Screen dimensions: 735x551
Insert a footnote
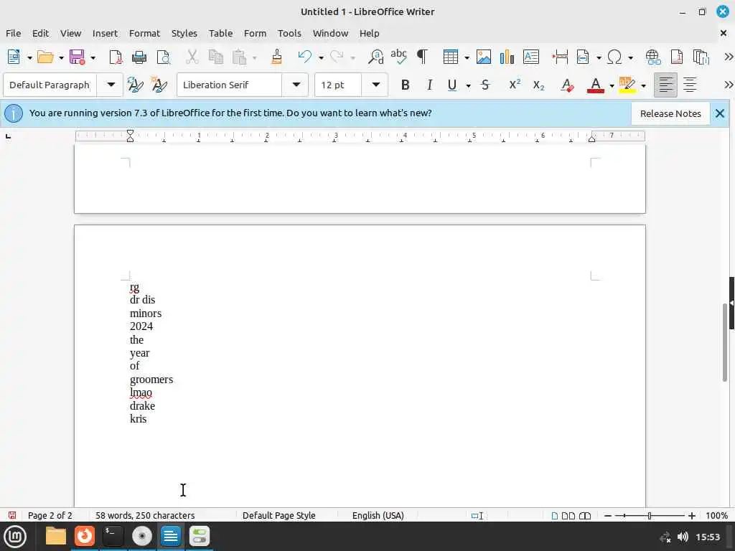pos(676,57)
